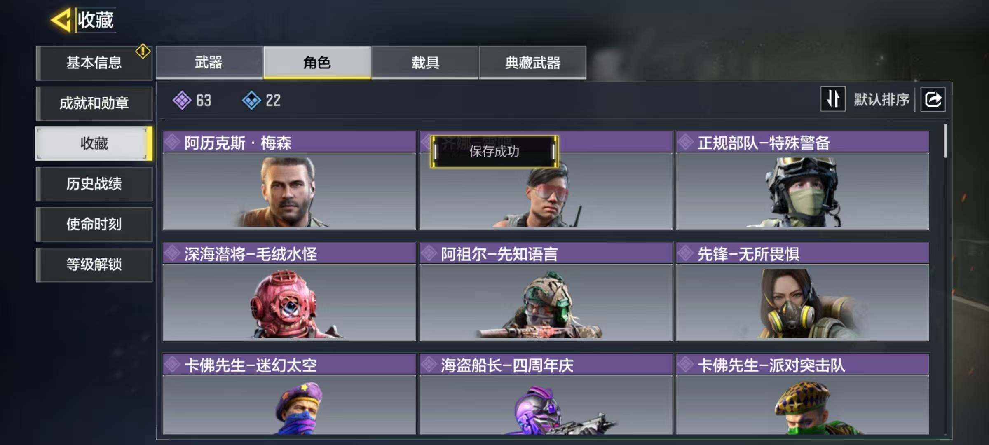
Task: Open the 成就和勋章 sidebar section
Action: click(94, 103)
